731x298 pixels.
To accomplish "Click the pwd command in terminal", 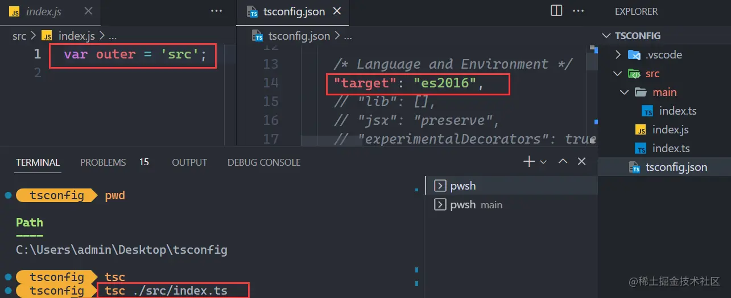I will [115, 196].
